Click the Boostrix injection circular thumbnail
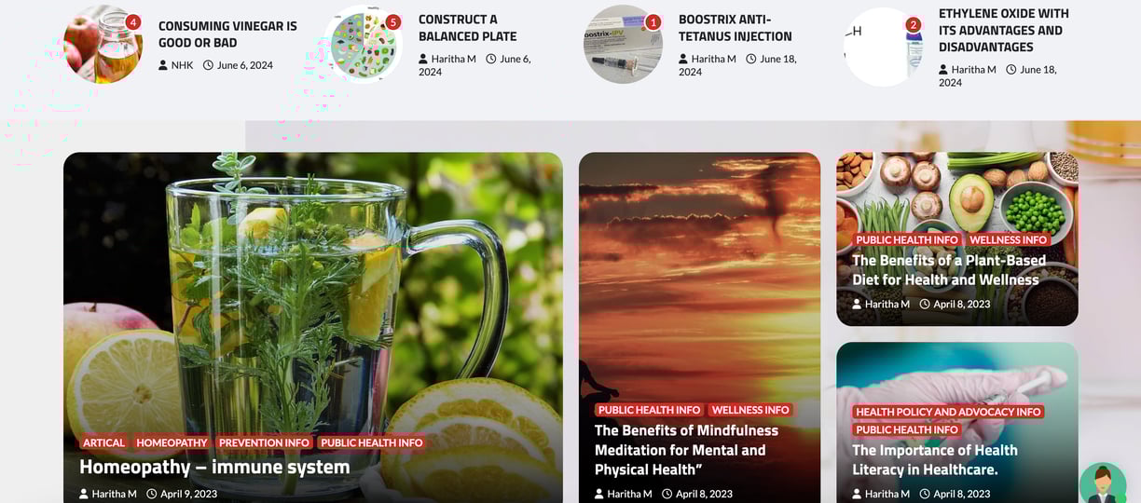 pyautogui.click(x=623, y=45)
